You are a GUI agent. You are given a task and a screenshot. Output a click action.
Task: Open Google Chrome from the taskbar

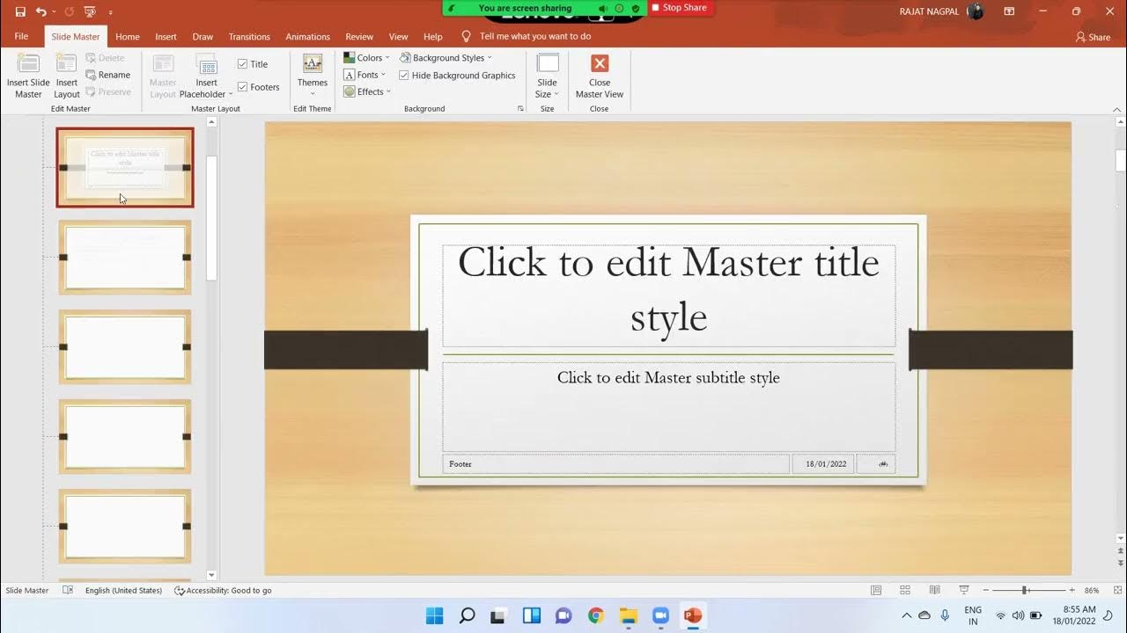click(x=596, y=615)
